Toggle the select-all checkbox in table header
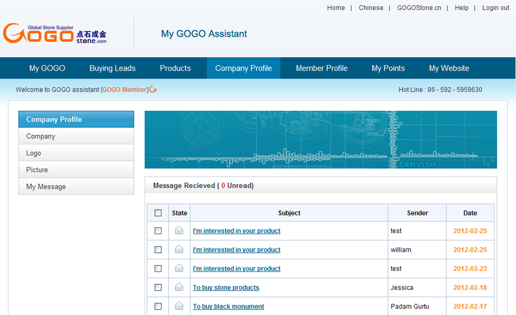 click(158, 213)
